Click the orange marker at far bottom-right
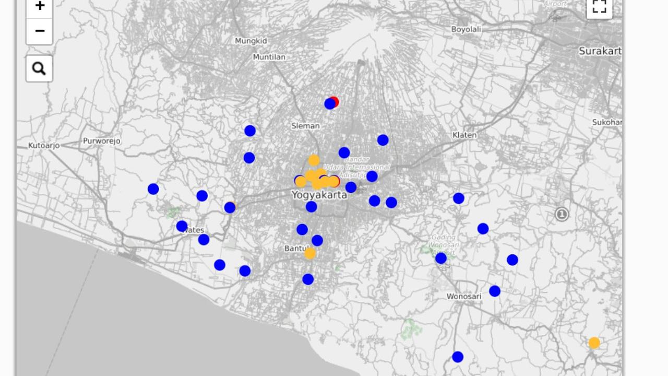Image resolution: width=668 pixels, height=376 pixels. [594, 343]
